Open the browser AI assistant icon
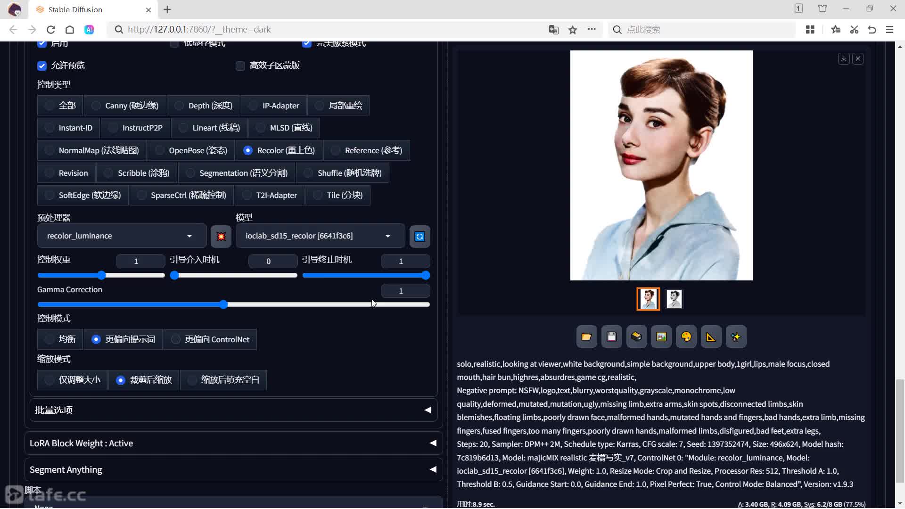 point(89,30)
